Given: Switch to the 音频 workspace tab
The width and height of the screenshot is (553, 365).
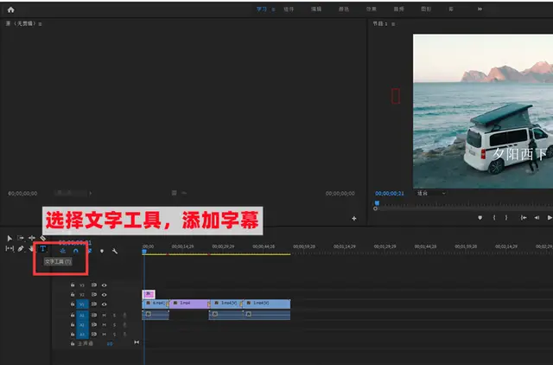Looking at the screenshot, I should click(398, 10).
